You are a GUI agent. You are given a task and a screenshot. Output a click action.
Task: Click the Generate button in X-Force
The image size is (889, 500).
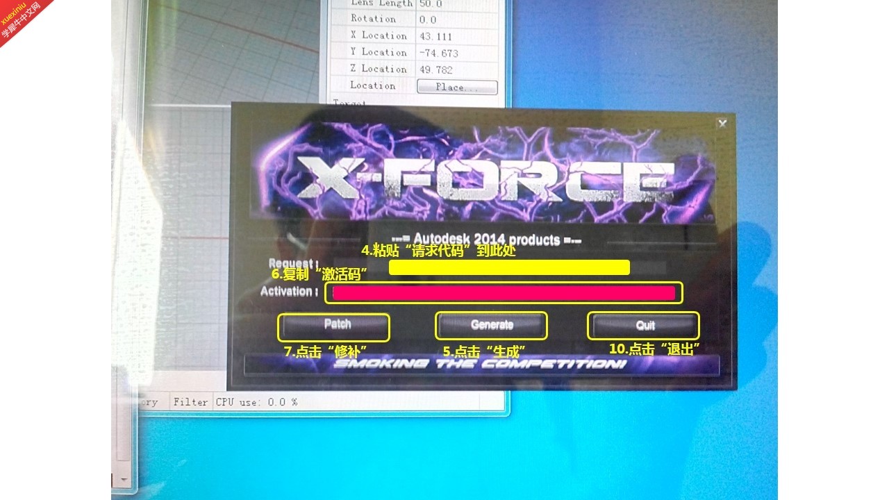491,325
